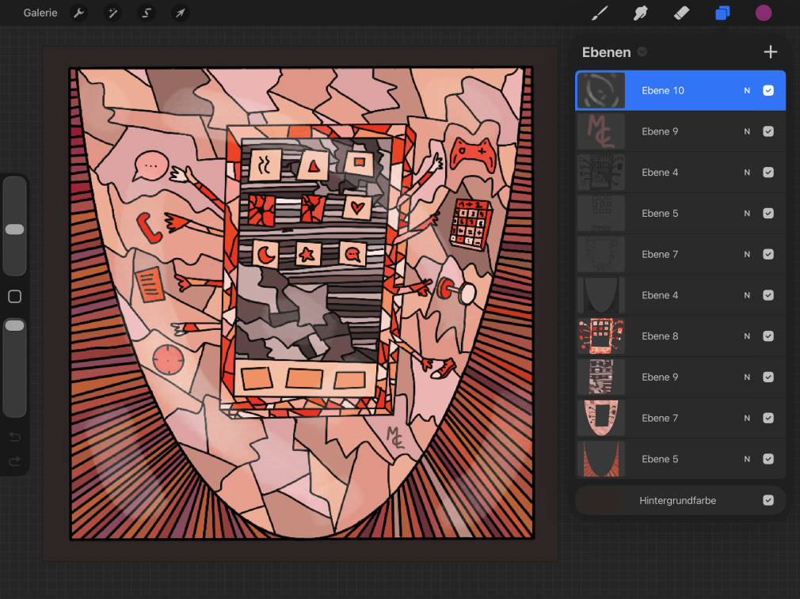800x599 pixels.
Task: Hide the Ebene 10 layer
Action: 768,90
